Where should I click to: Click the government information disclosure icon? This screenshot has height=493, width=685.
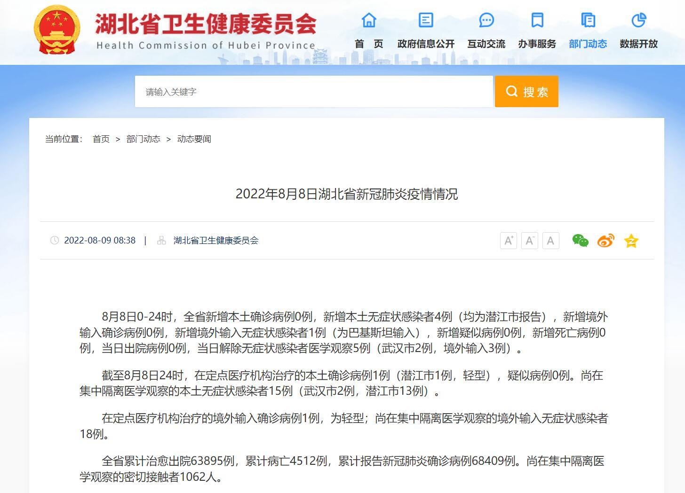(x=426, y=20)
